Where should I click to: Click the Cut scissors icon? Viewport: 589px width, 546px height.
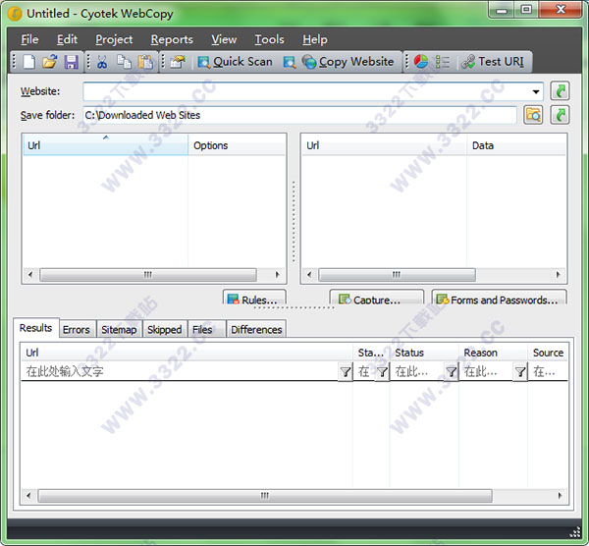[x=102, y=62]
